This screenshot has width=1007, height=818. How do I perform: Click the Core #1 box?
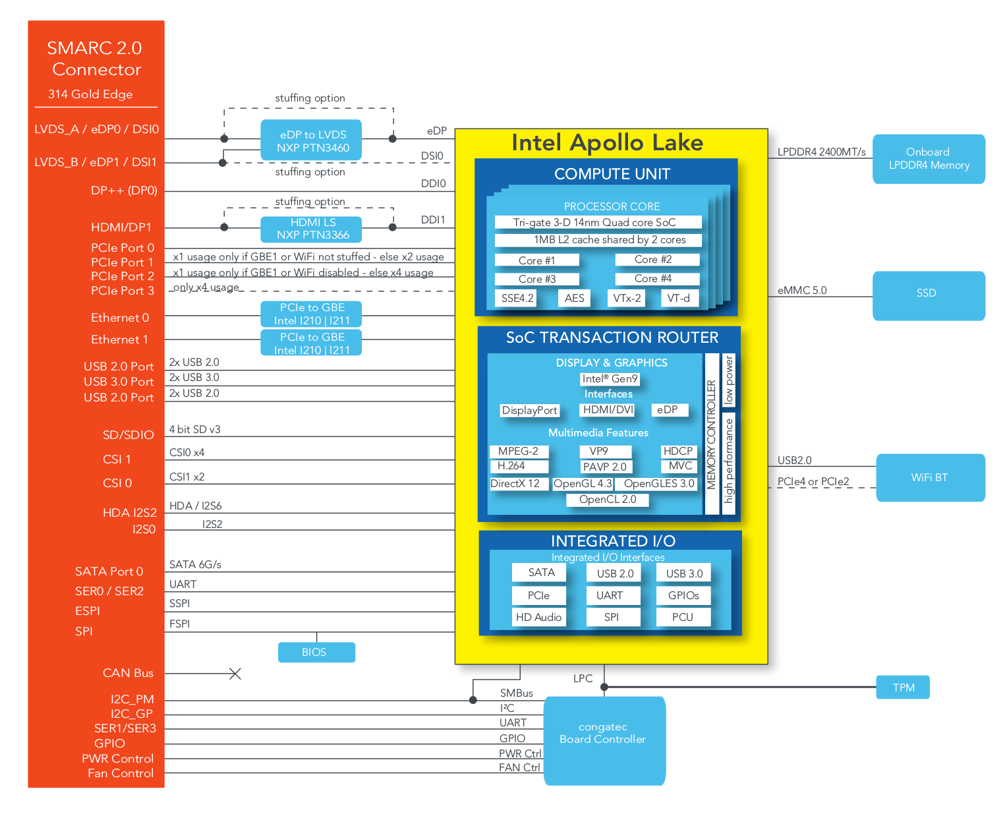537,260
